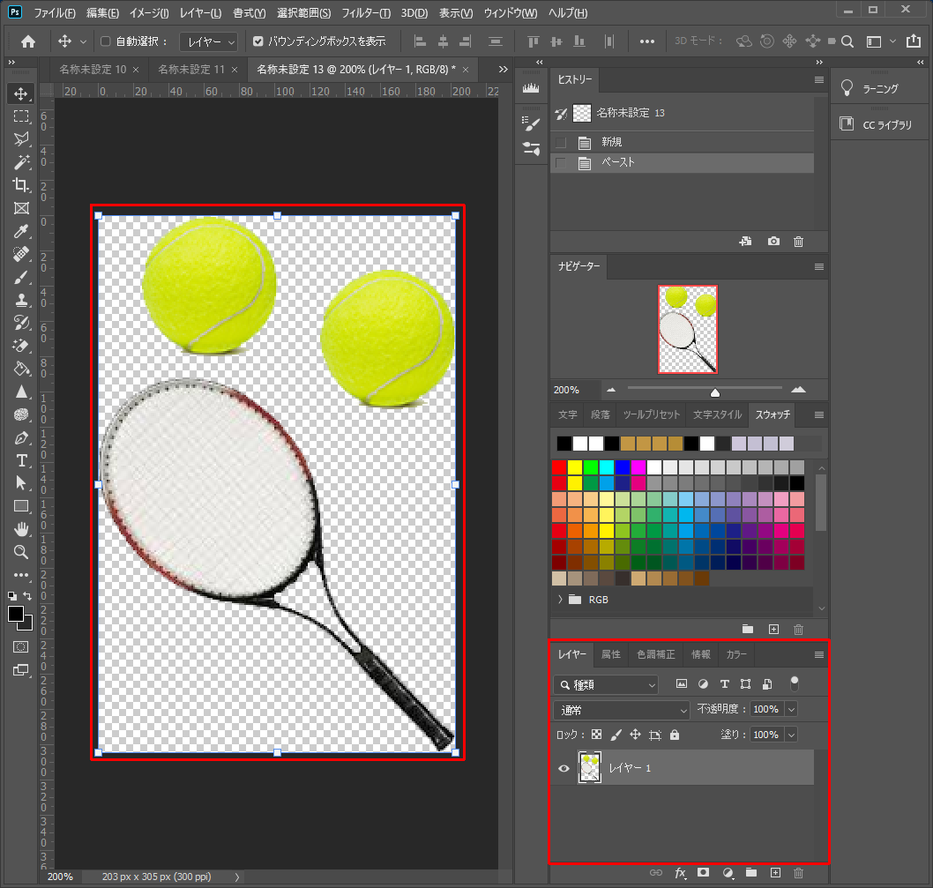
Task: Toggle history brush source for ペースト
Action: click(x=561, y=162)
